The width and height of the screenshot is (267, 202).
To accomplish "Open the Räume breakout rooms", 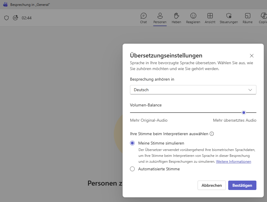I will tap(248, 18).
